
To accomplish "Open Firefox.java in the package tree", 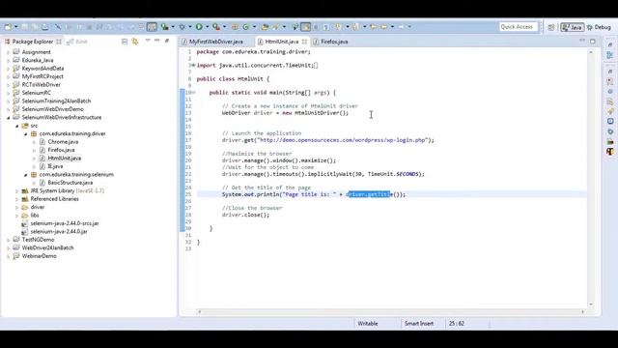I will [x=61, y=150].
